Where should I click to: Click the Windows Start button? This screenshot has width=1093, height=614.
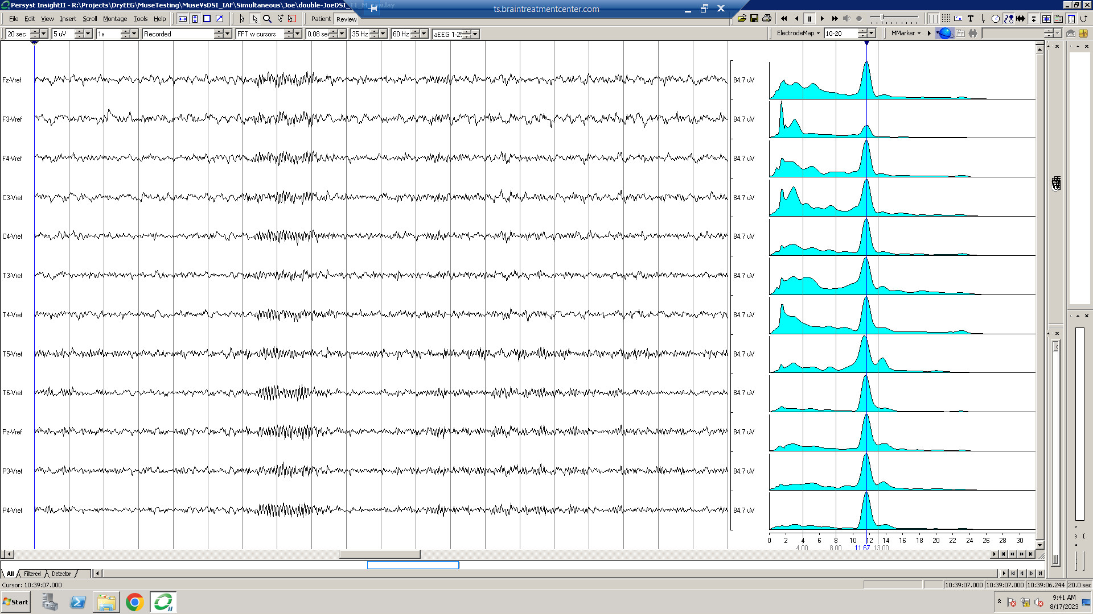click(16, 602)
